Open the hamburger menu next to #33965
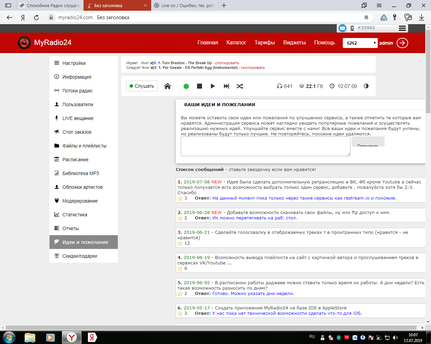Image resolution: width=431 pixels, height=344 pixels. (402, 28)
